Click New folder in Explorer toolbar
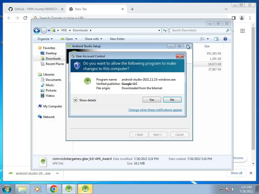This screenshot has width=259, height=194. click(x=117, y=39)
